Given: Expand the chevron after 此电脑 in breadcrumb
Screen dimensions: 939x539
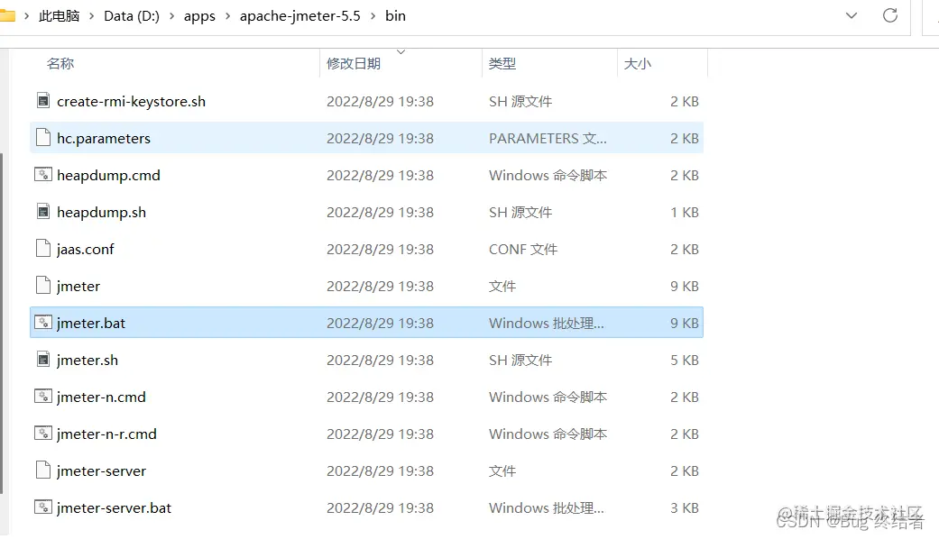Looking at the screenshot, I should (x=92, y=16).
